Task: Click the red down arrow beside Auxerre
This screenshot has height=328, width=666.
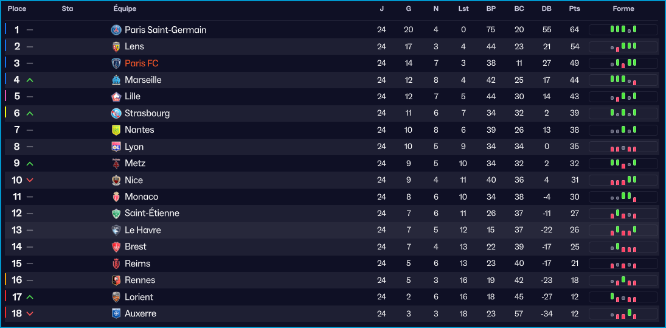Action: pos(30,313)
